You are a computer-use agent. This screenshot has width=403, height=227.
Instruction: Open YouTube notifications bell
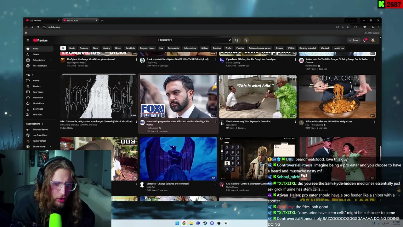coord(365,40)
